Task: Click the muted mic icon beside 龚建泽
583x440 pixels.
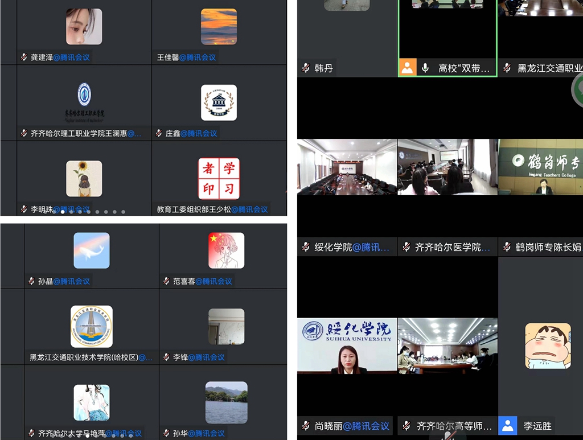Action: (x=24, y=57)
